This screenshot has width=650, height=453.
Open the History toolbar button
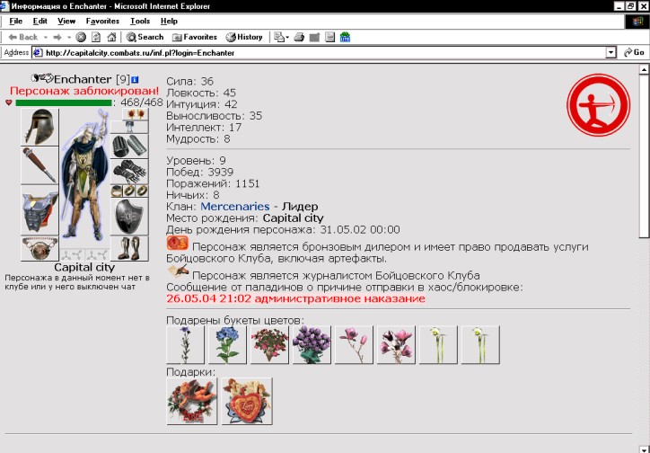244,38
